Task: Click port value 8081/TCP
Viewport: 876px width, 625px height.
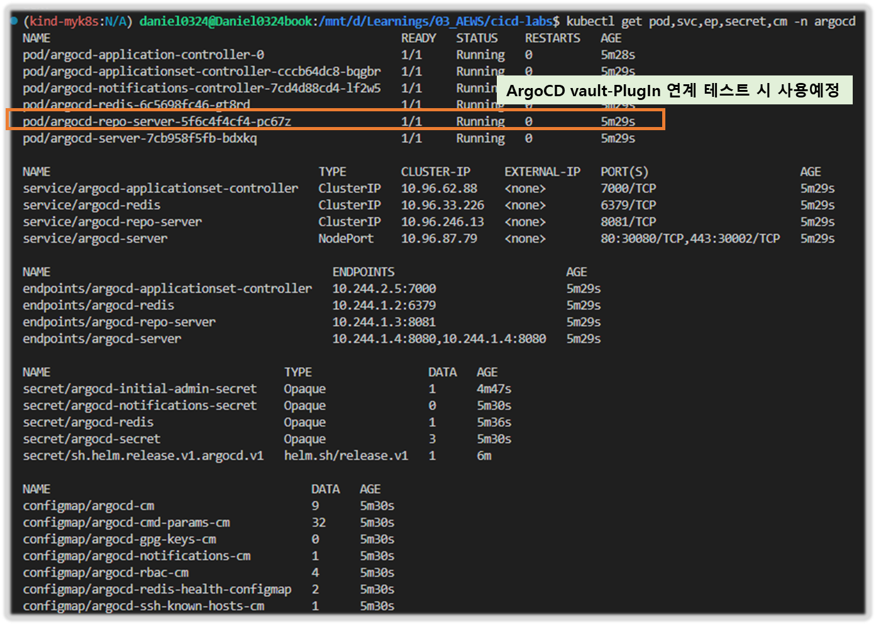Action: (x=628, y=222)
